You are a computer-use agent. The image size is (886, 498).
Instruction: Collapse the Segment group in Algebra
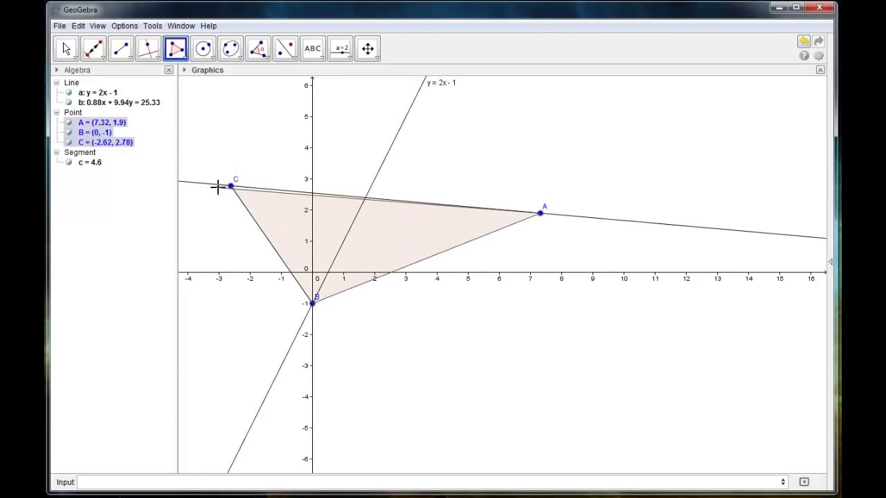[57, 152]
